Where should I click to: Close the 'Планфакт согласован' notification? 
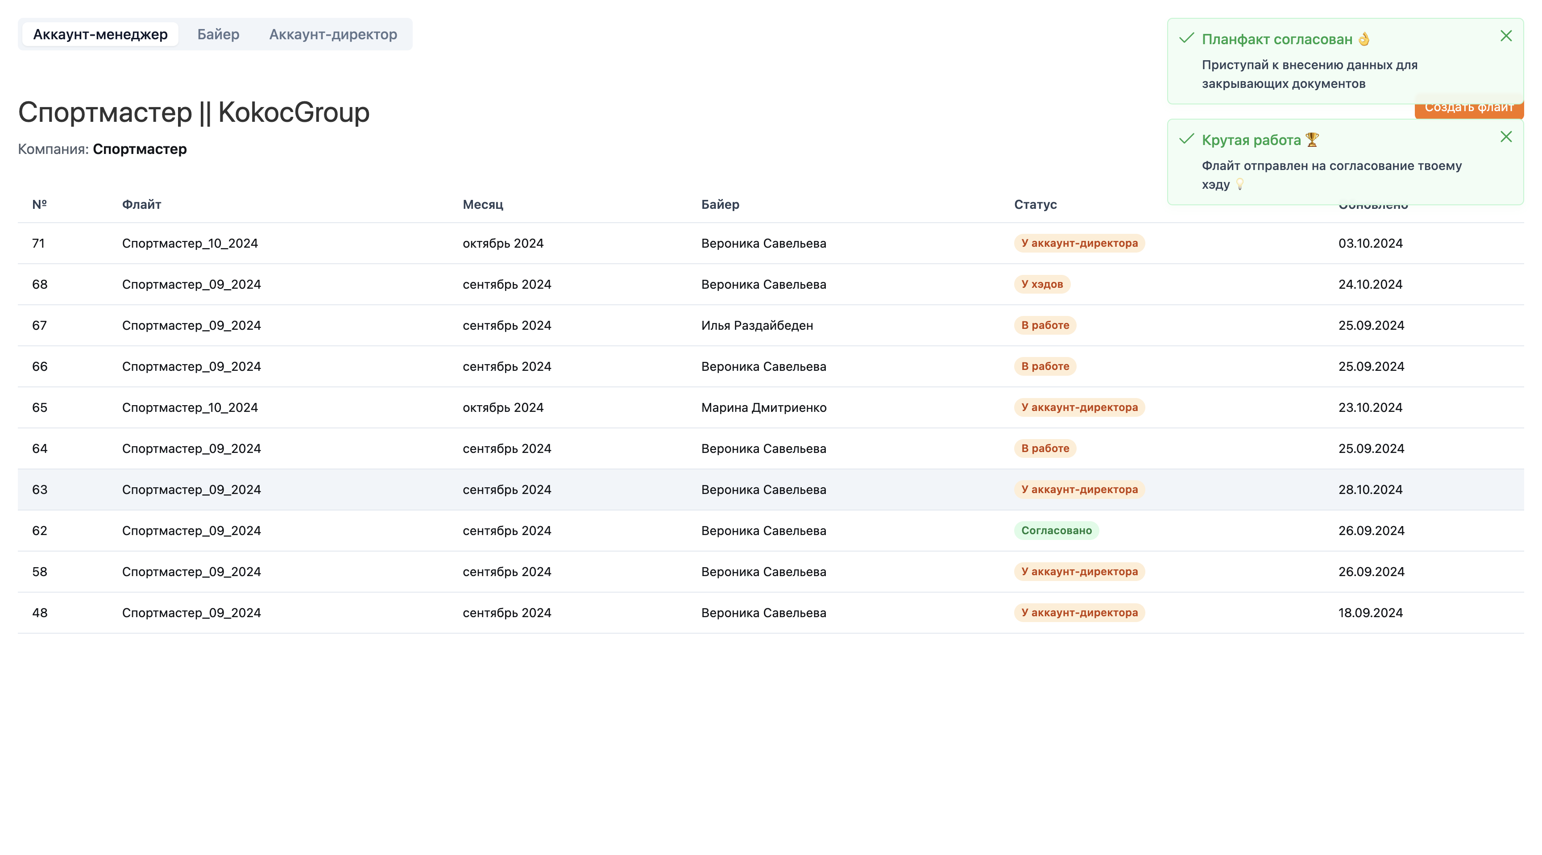click(x=1506, y=36)
